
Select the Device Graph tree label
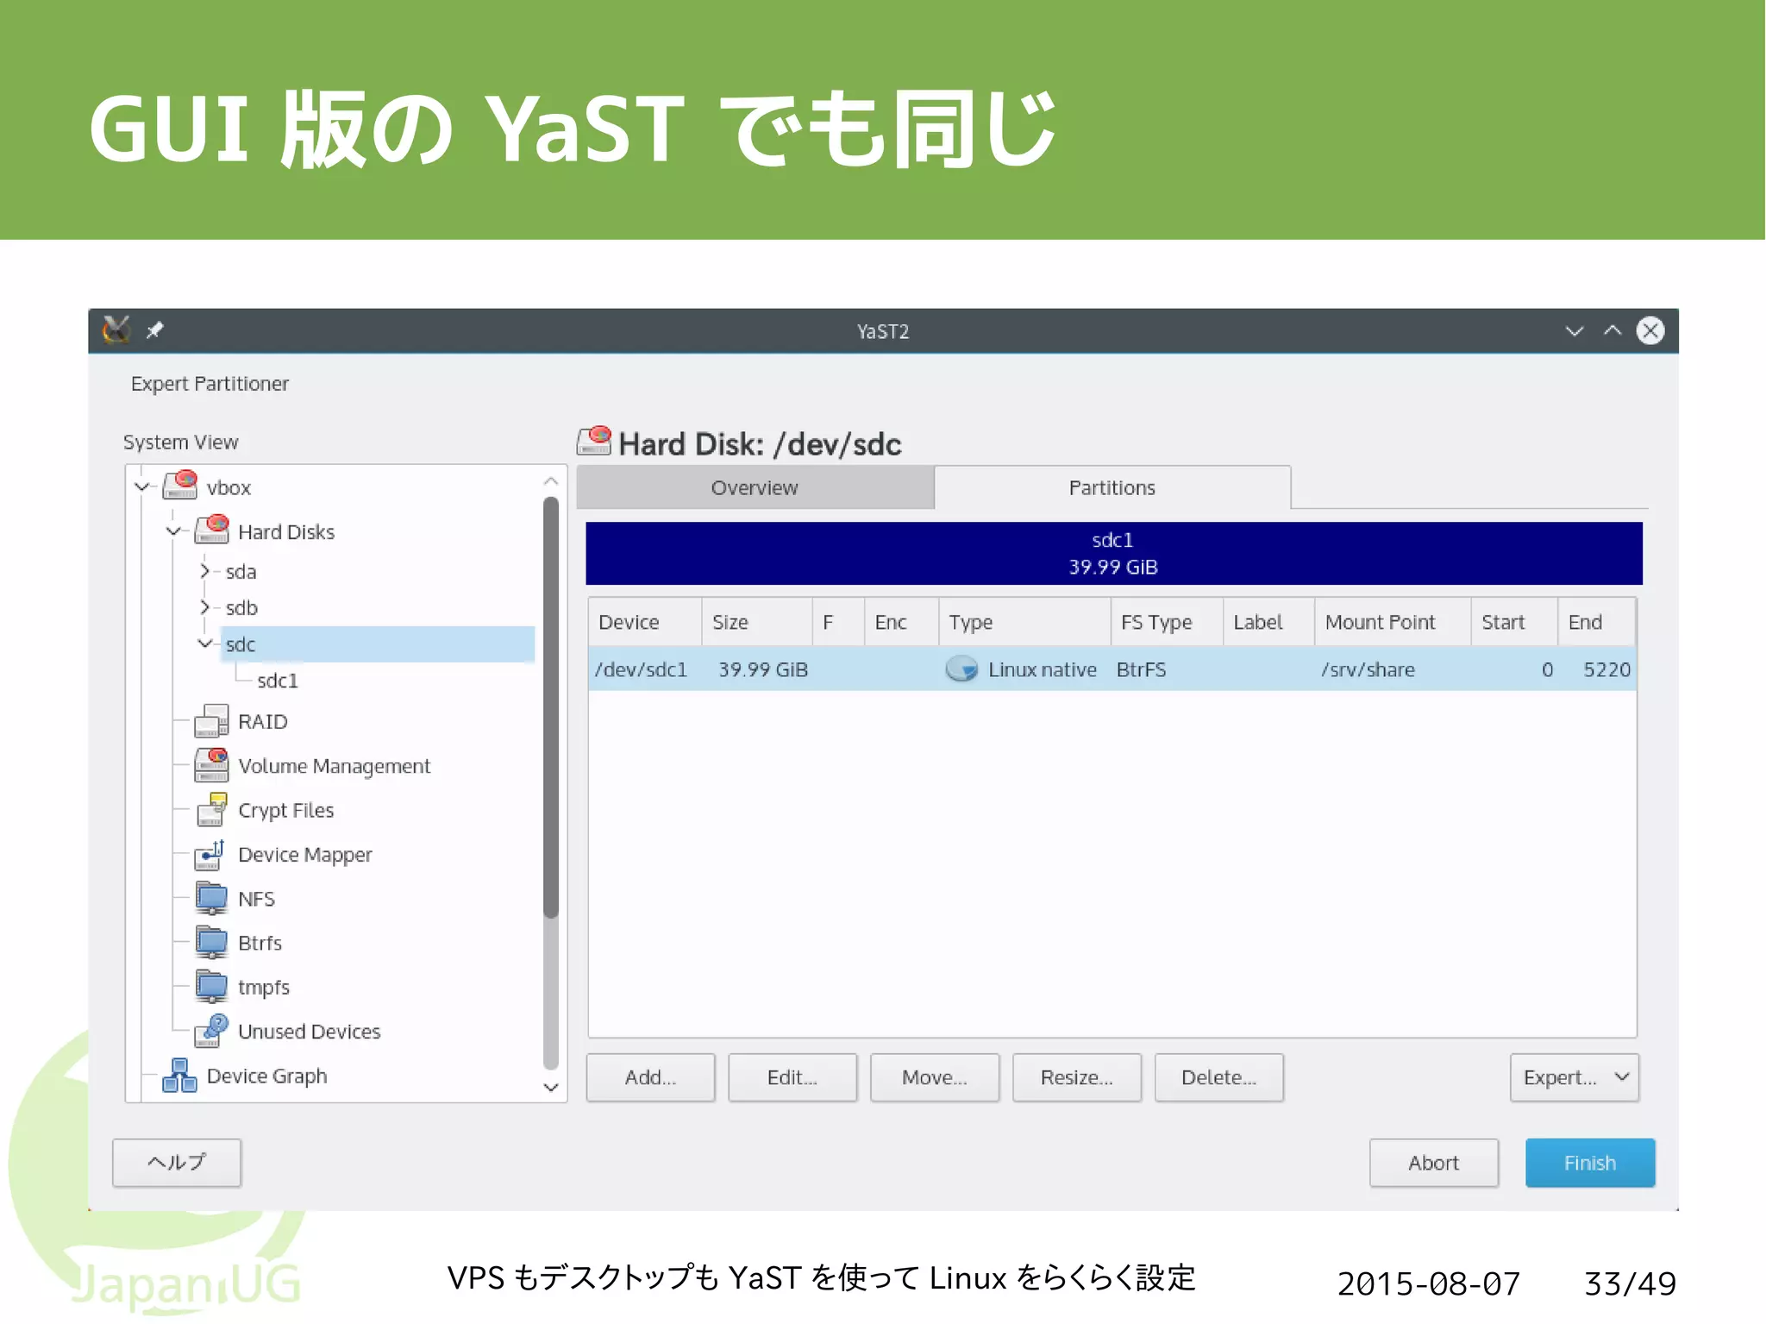pyautogui.click(x=267, y=1076)
